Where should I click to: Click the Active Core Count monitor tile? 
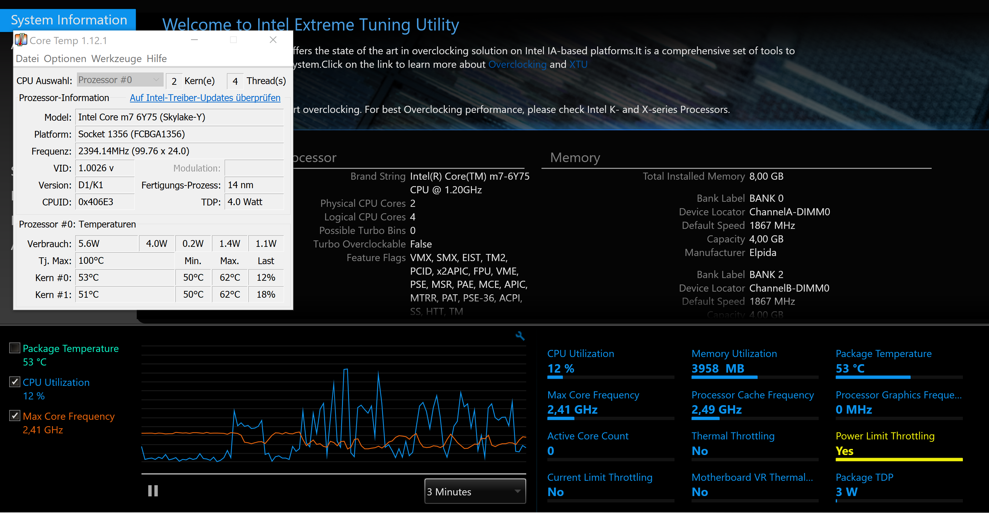610,445
